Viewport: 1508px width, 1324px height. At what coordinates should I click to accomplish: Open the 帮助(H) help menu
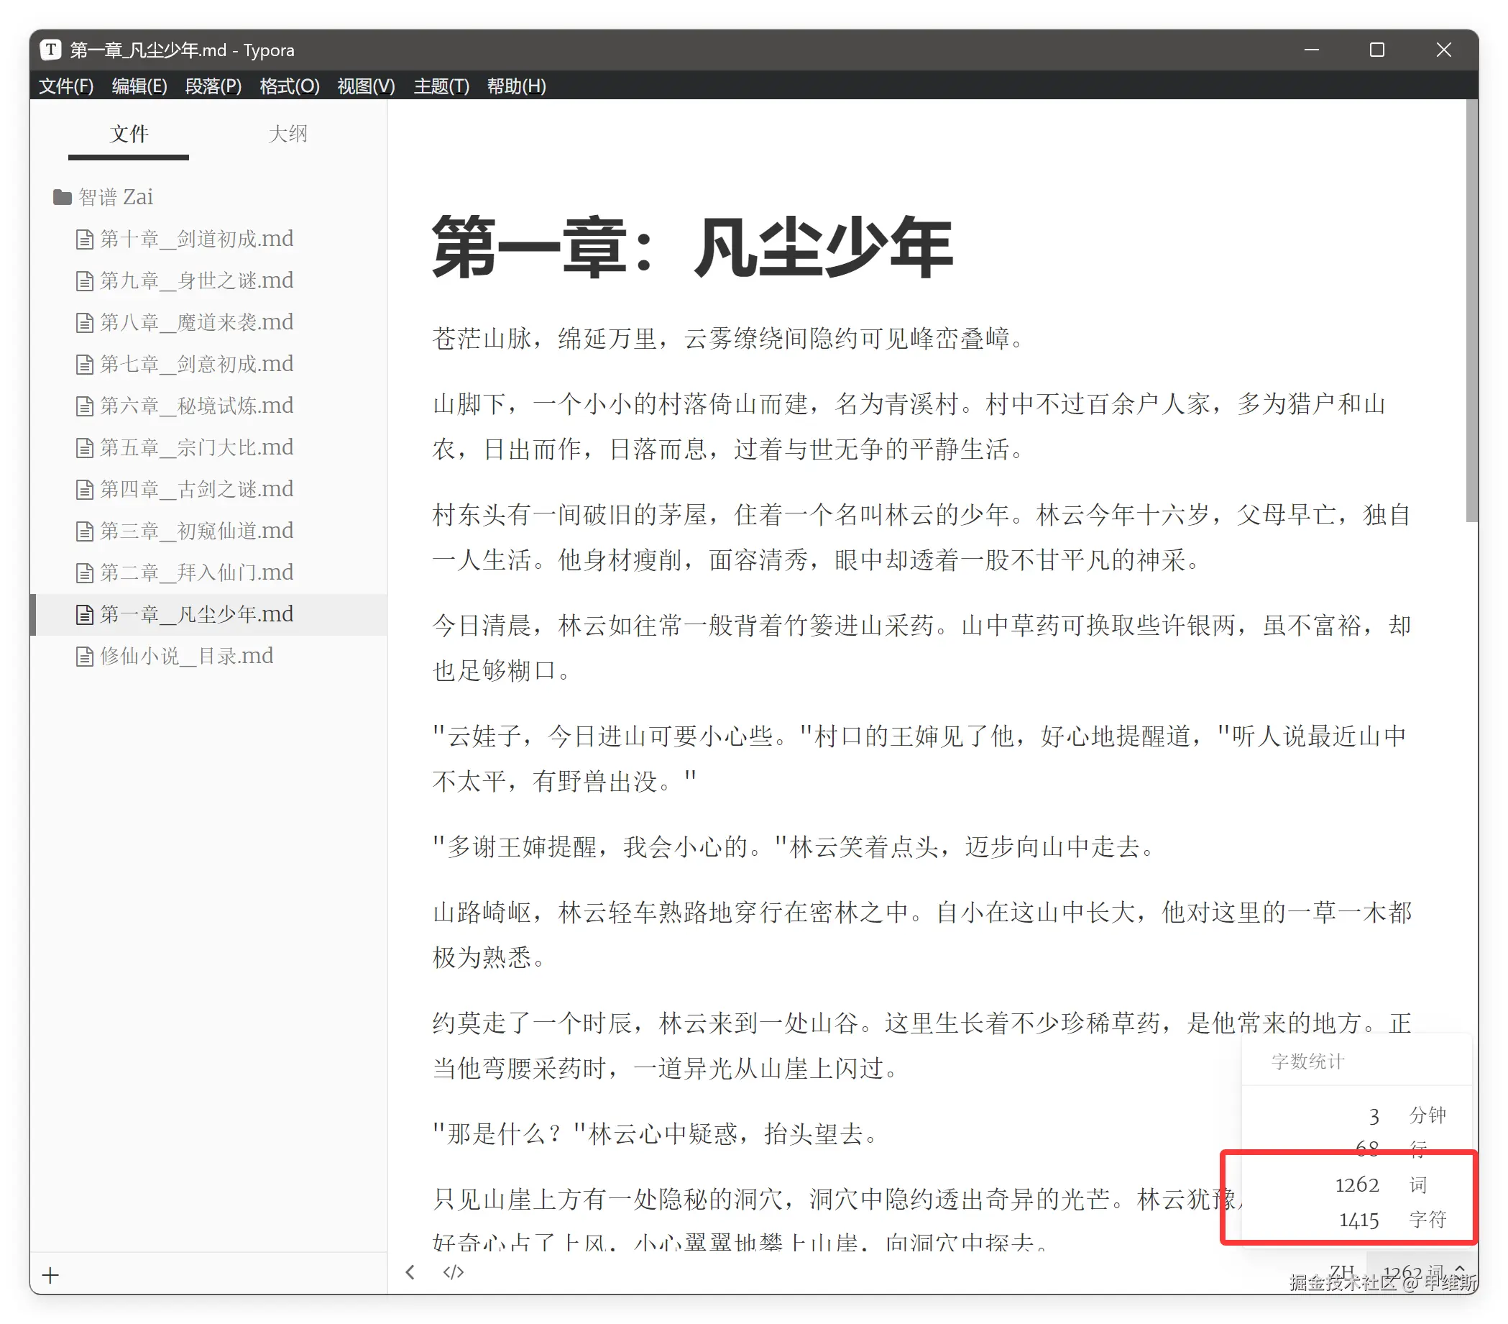[x=516, y=86]
